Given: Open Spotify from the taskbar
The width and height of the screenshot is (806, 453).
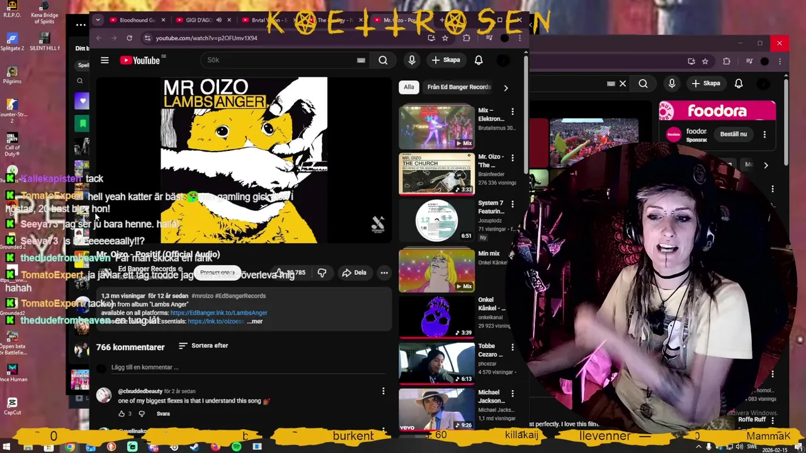Looking at the screenshot, I should 236,447.
